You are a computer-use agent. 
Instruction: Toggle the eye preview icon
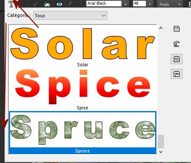pyautogui.click(x=59, y=4)
